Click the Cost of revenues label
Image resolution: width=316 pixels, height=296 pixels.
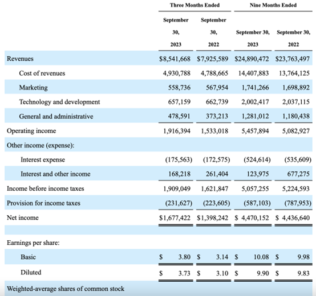tap(42, 73)
